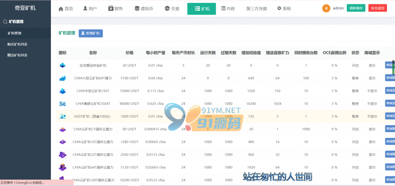
Task: Click the USDT矿机 row icon
Action: (x=62, y=116)
